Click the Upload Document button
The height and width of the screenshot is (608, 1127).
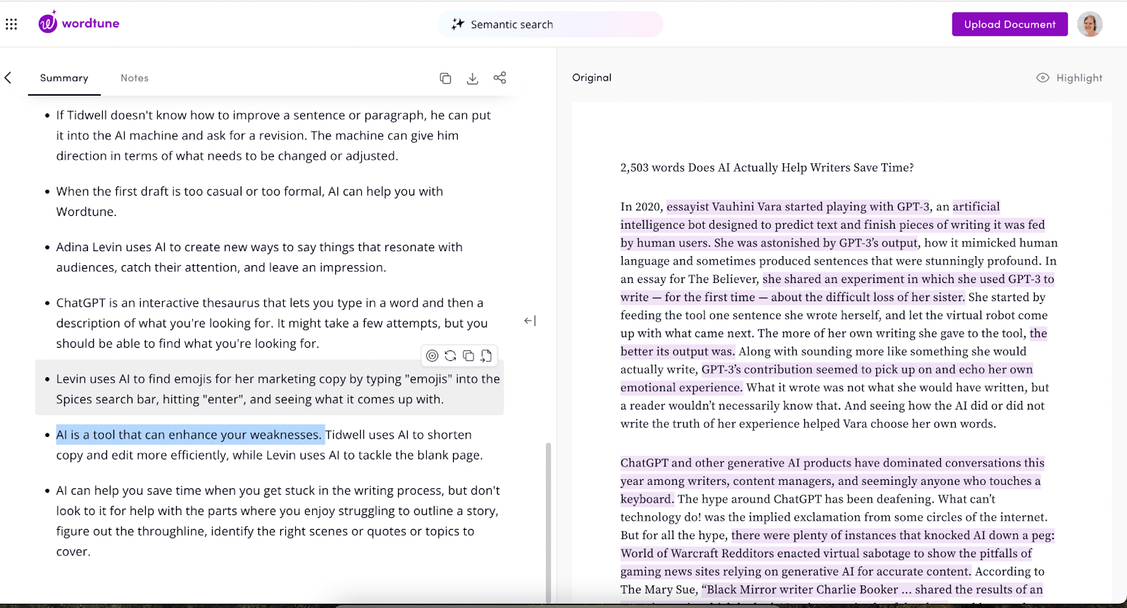point(1009,25)
